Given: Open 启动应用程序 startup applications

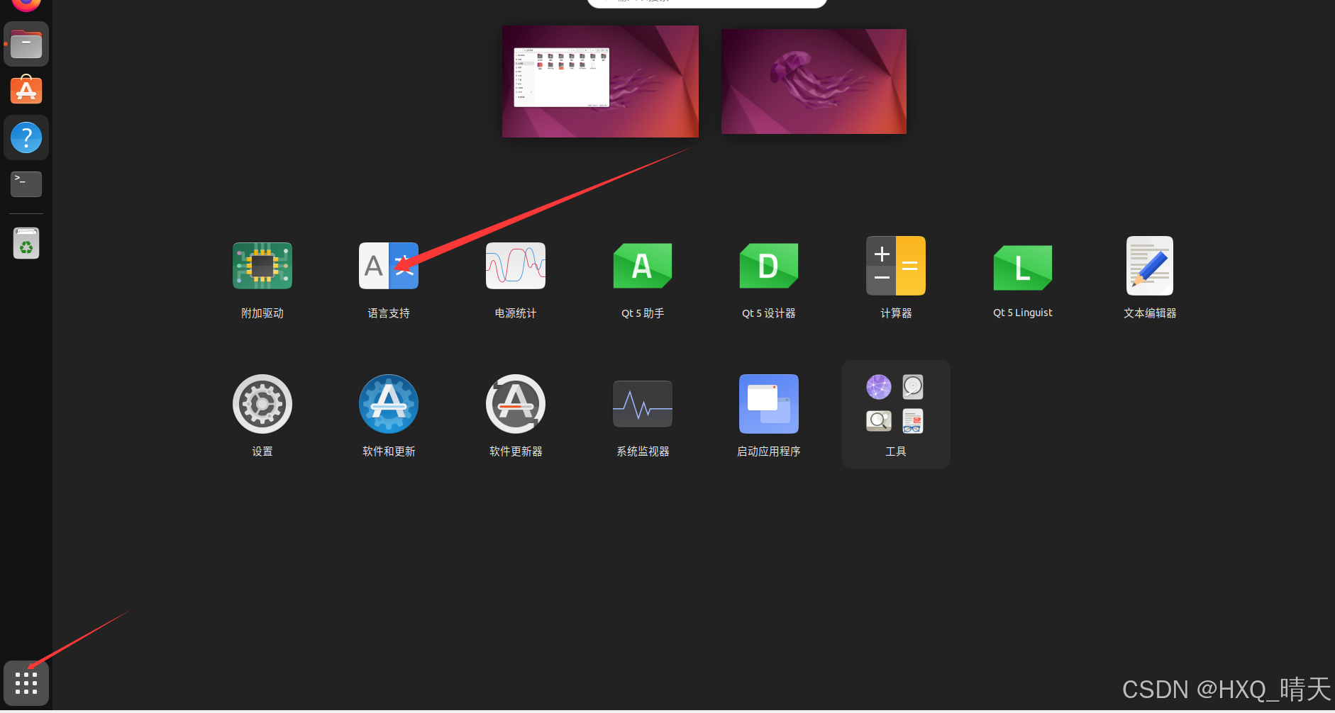Looking at the screenshot, I should pos(769,404).
